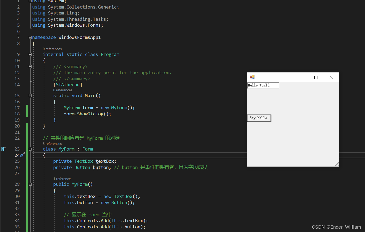The image size is (365, 232).
Task: Click line number 17 in the gutter
Action: pos(17,108)
